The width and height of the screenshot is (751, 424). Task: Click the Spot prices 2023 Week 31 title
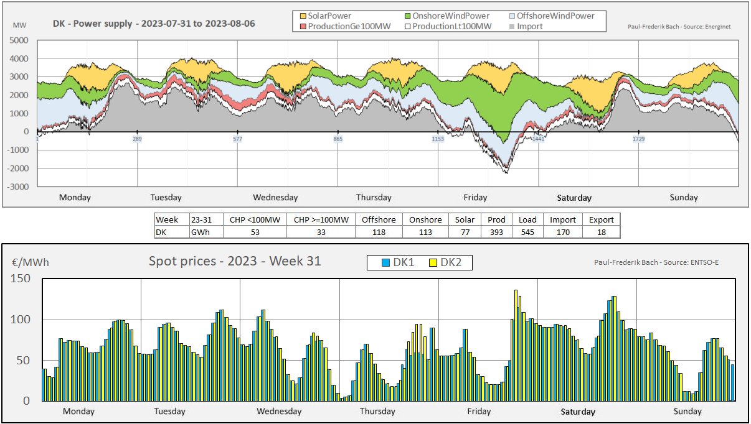[235, 261]
